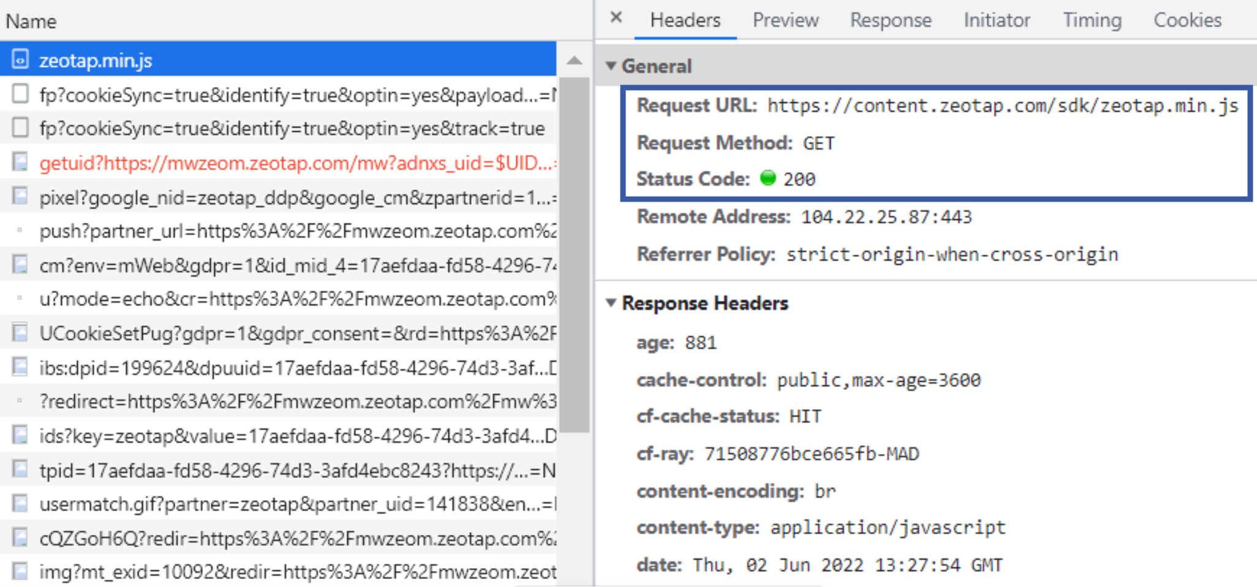1257x587 pixels.
Task: Click the icon beside usermatch.gif request
Action: 20,503
